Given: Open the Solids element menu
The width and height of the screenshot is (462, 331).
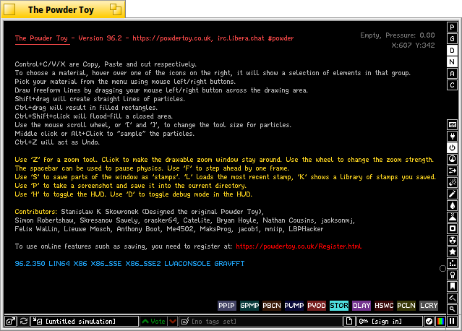Looking at the screenshot, I should tap(453, 228).
